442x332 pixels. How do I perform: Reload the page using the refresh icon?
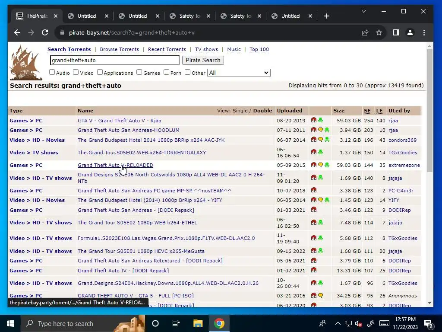click(45, 32)
